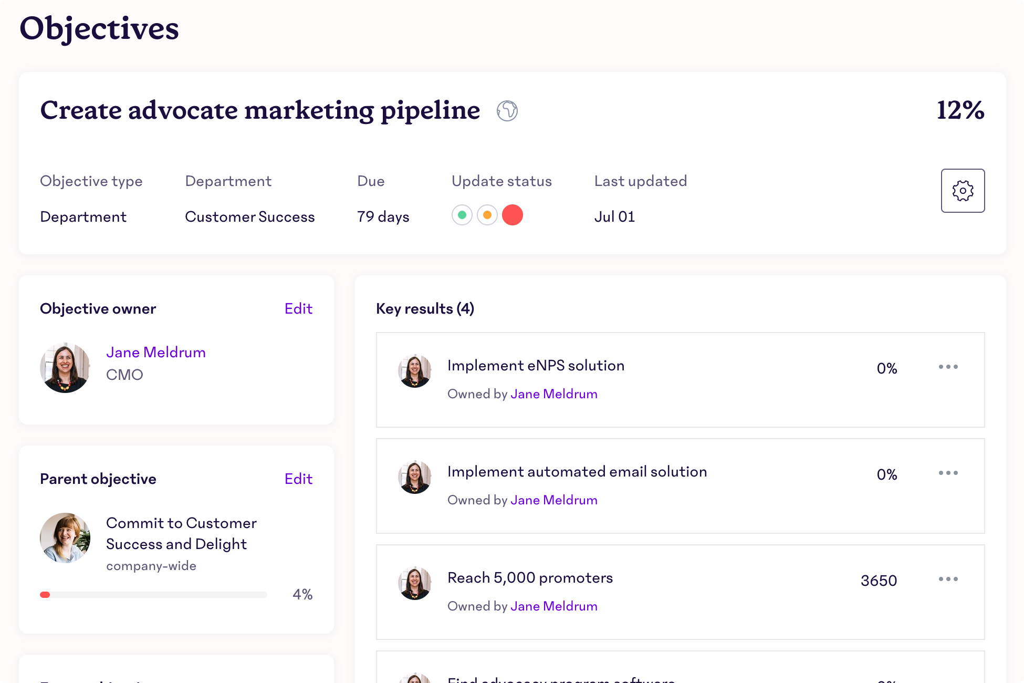
Task: Click the 3650 value for promoters
Action: coord(879,581)
